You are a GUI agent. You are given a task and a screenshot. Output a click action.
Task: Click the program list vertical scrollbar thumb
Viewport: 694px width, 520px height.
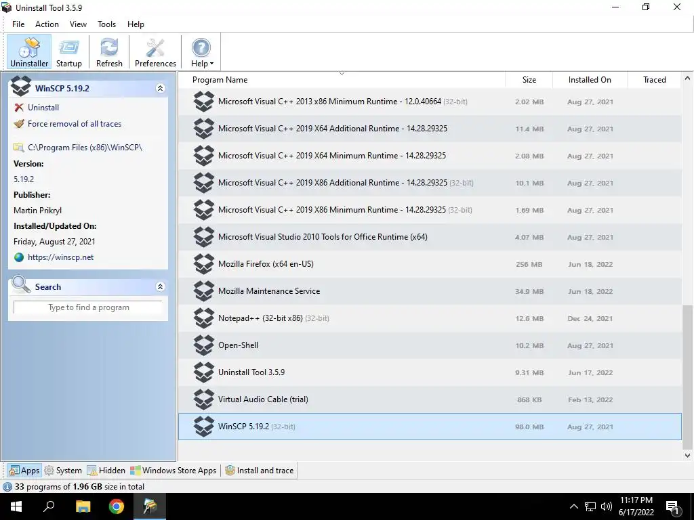[x=687, y=376]
